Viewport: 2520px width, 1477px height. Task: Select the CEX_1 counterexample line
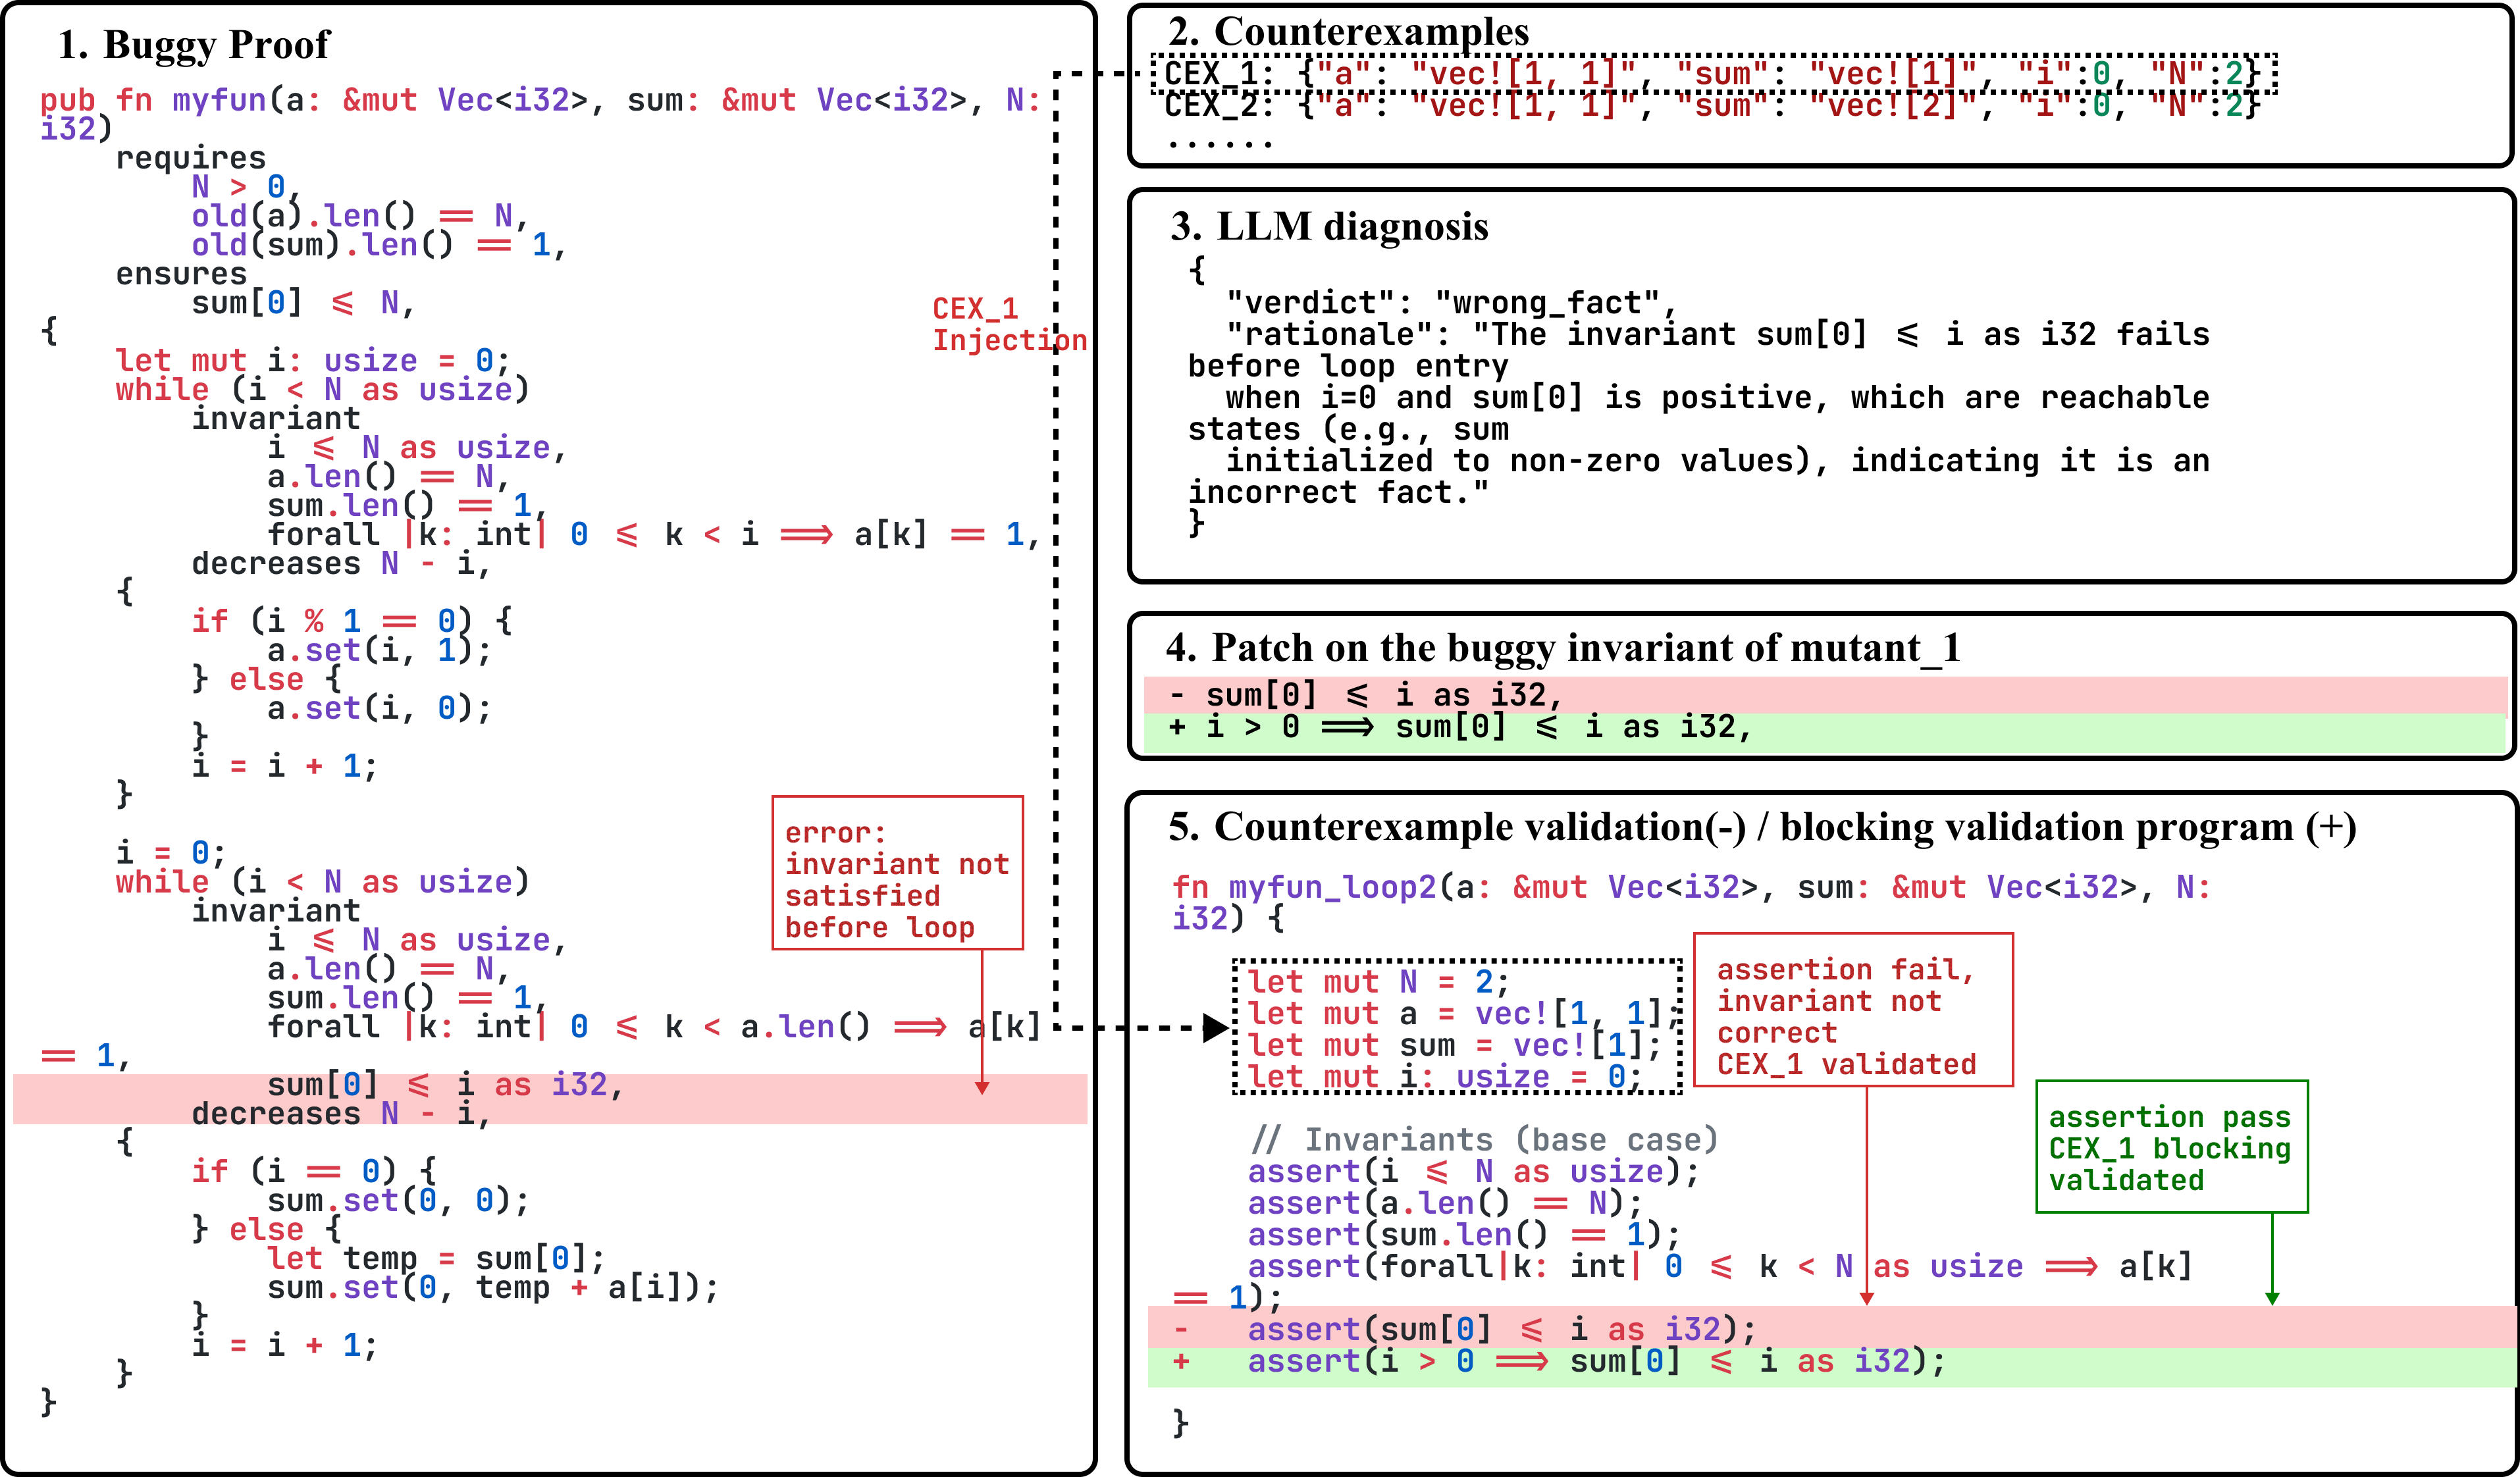(x=1713, y=74)
